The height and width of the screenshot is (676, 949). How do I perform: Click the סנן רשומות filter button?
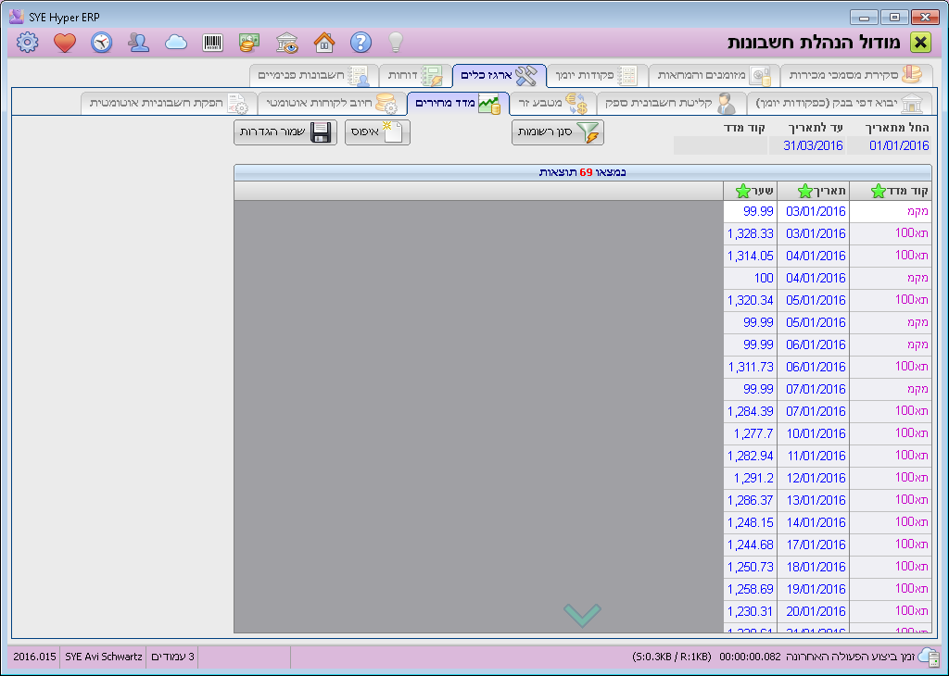pyautogui.click(x=557, y=132)
